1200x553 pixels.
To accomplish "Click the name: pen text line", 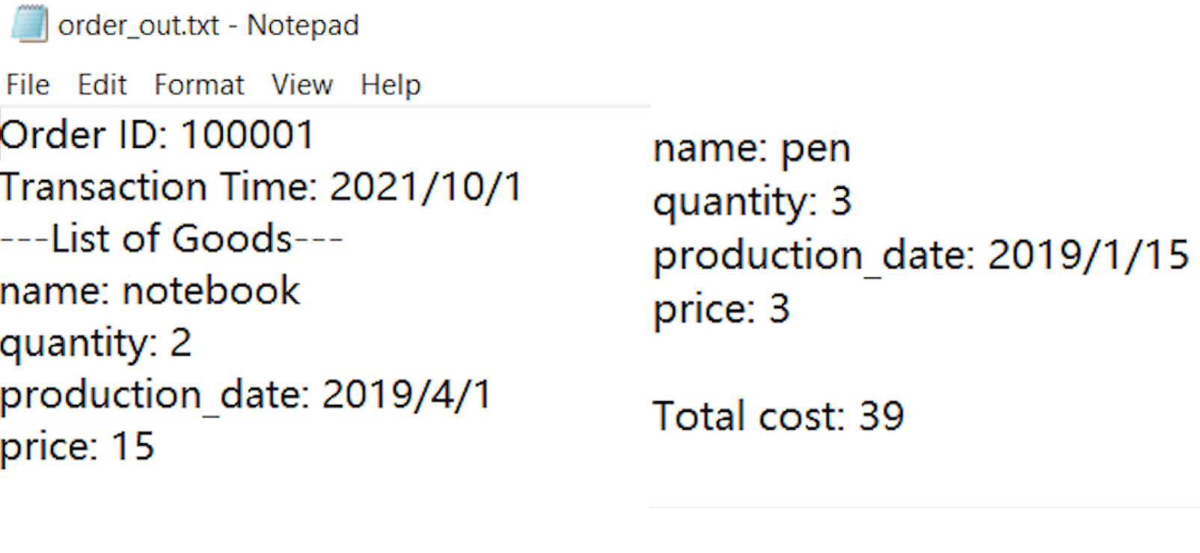I will [x=751, y=148].
